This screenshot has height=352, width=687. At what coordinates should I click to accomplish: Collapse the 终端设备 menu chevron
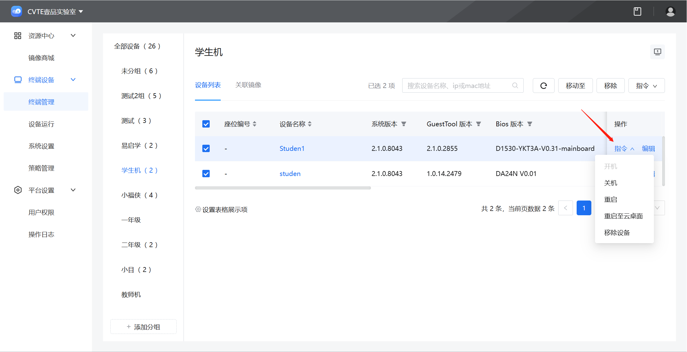pos(73,80)
